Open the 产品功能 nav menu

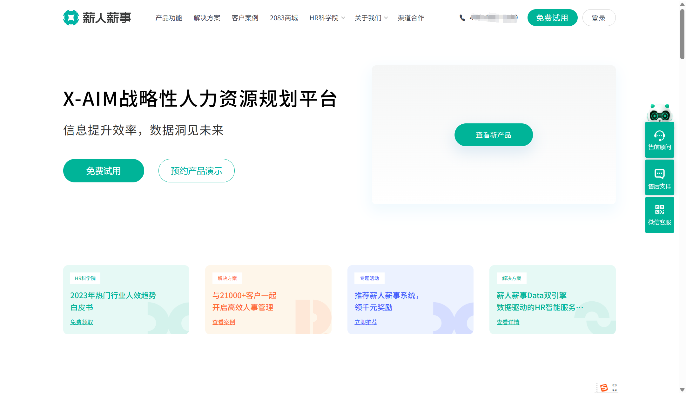click(168, 18)
